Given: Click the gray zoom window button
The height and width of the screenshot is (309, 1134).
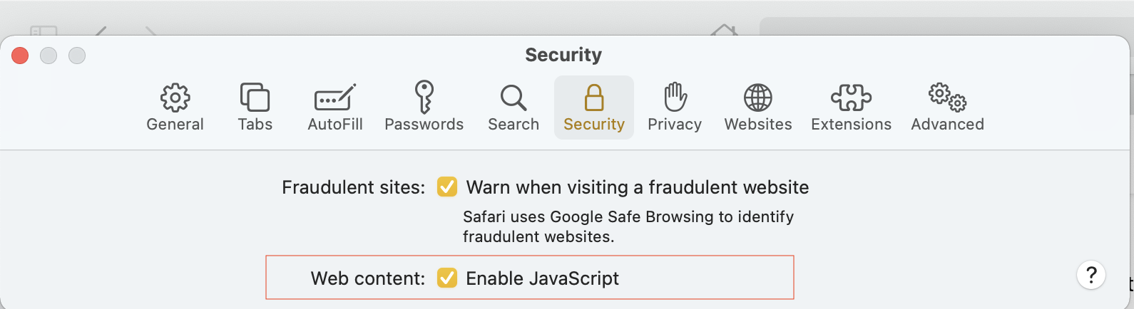Looking at the screenshot, I should 77,56.
